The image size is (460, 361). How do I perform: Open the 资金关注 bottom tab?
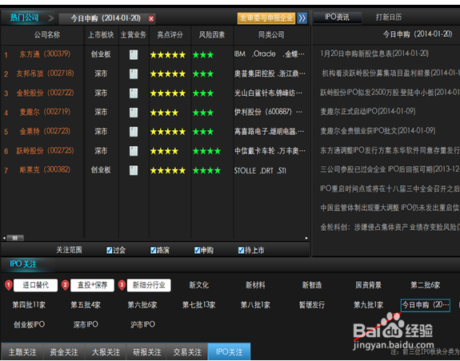point(64,351)
